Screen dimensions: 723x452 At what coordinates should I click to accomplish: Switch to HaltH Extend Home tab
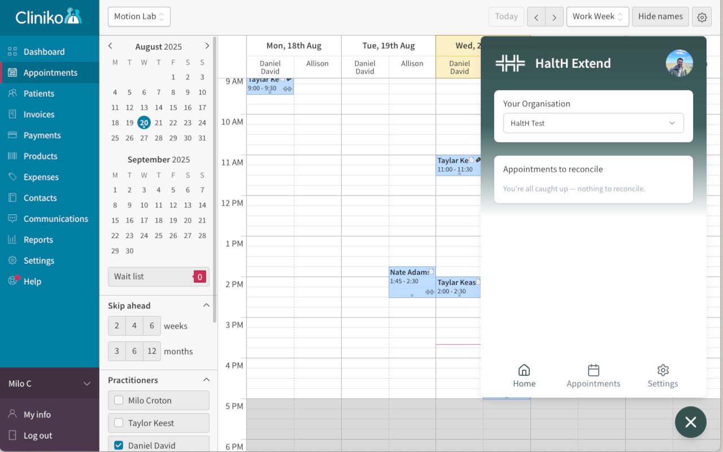524,376
